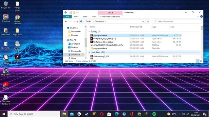
Task: Launch Growtopia from the desktop
Action: pyautogui.click(x=6, y=18)
